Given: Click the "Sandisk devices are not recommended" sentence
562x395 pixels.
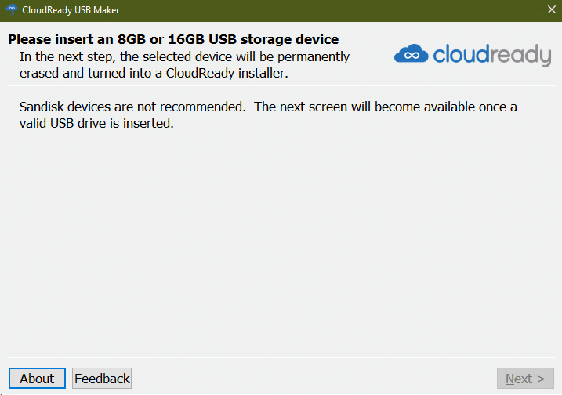Looking at the screenshot, I should click(133, 107).
